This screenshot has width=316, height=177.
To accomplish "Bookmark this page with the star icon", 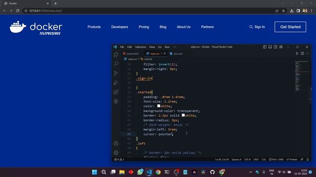I will (283, 11).
